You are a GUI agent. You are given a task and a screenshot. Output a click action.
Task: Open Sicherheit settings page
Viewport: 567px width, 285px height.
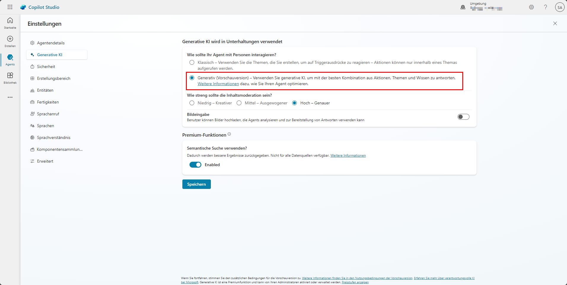click(x=57, y=67)
